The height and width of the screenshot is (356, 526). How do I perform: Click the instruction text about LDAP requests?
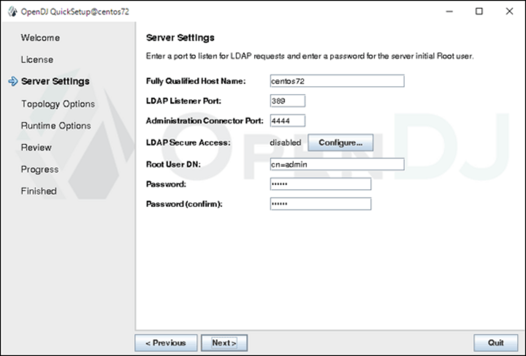[310, 56]
